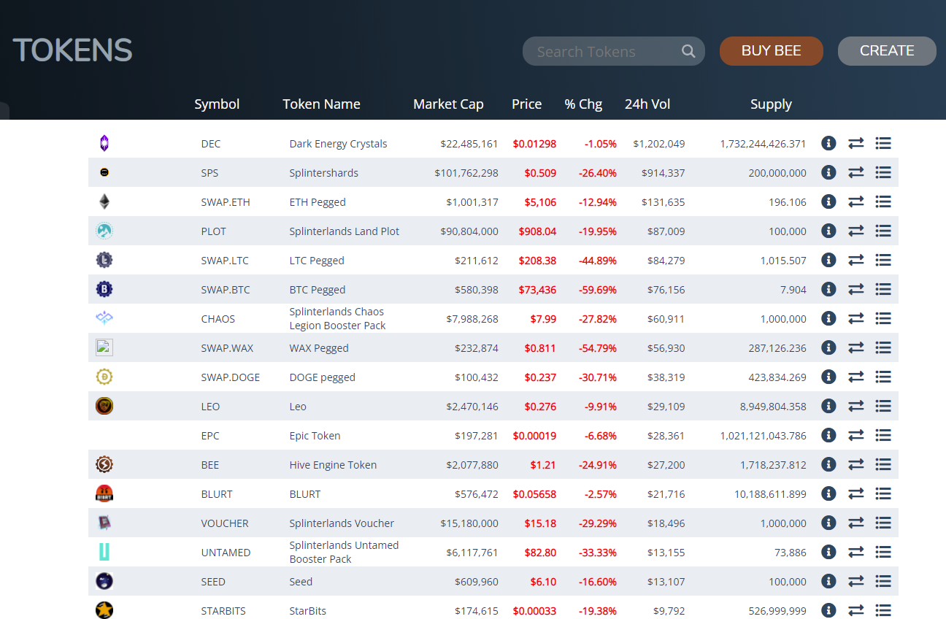Image resolution: width=946 pixels, height=619 pixels.
Task: Click the $0.01298 DEC price
Action: click(x=534, y=144)
